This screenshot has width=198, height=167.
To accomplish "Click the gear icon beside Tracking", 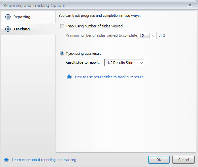I will (x=8, y=29).
